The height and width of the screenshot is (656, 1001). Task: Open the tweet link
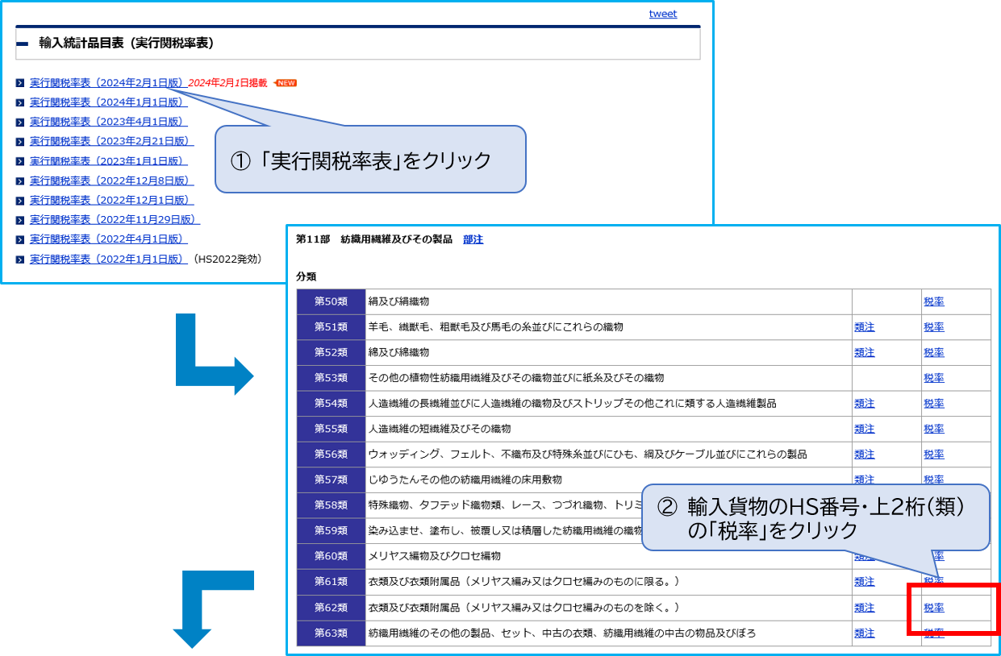pos(663,14)
